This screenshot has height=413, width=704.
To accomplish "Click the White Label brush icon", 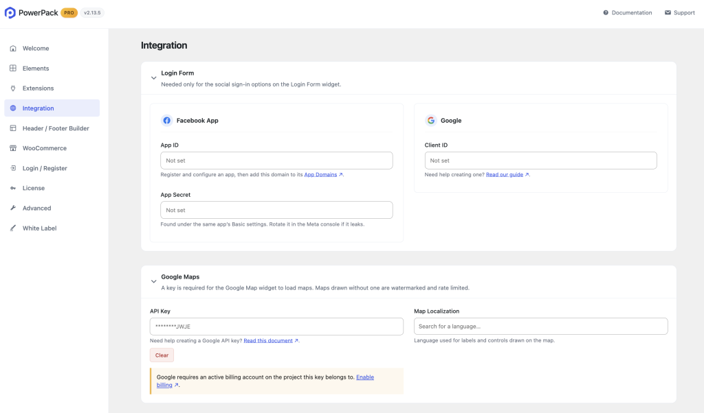I will (x=13, y=228).
